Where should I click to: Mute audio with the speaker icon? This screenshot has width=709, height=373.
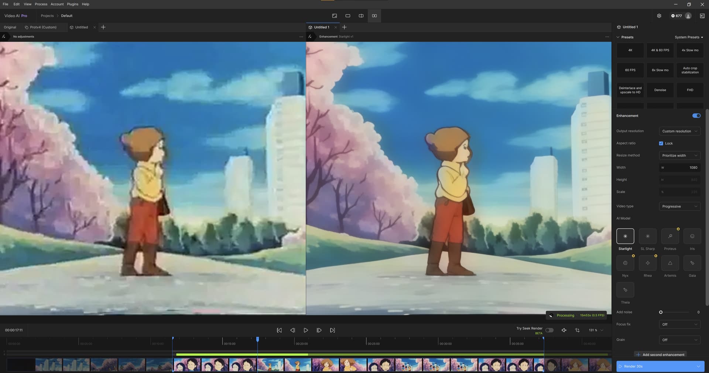564,330
